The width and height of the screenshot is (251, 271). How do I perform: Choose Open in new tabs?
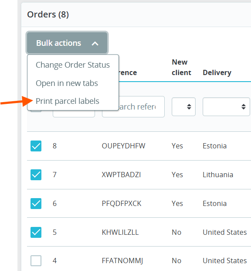pos(67,83)
